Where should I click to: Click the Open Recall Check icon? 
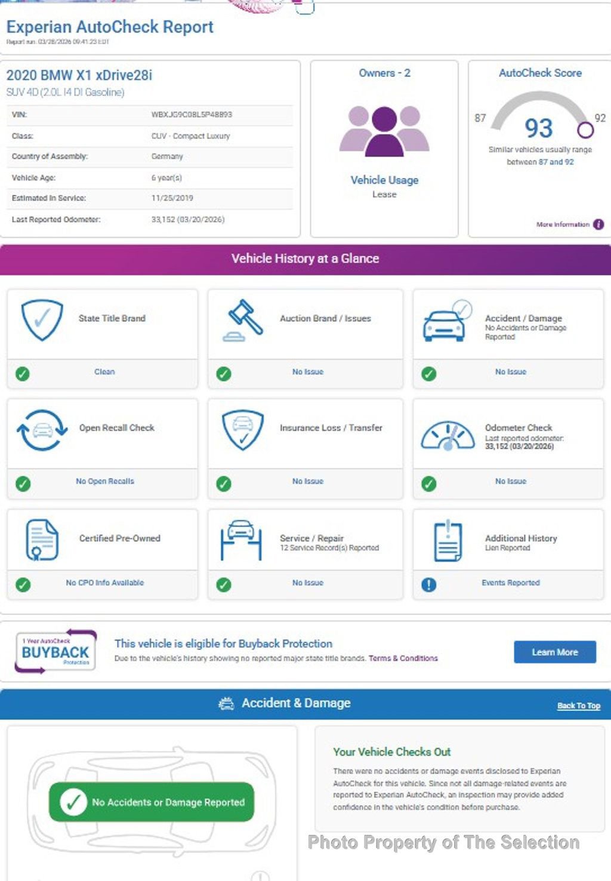tap(42, 430)
